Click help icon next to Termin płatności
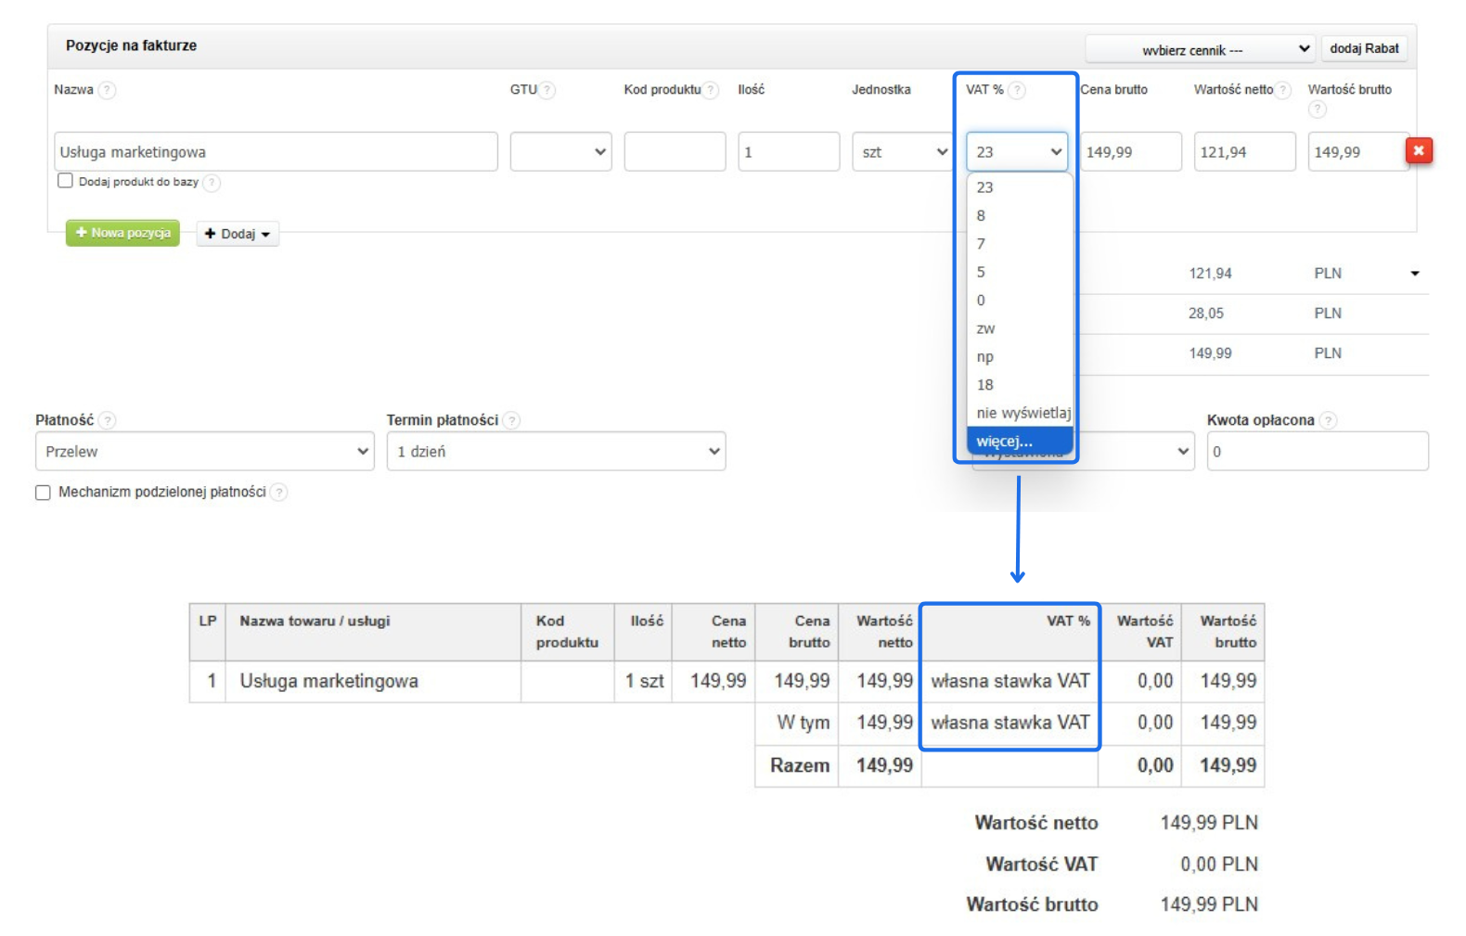Viewport: 1466px width, 936px height. point(511,420)
